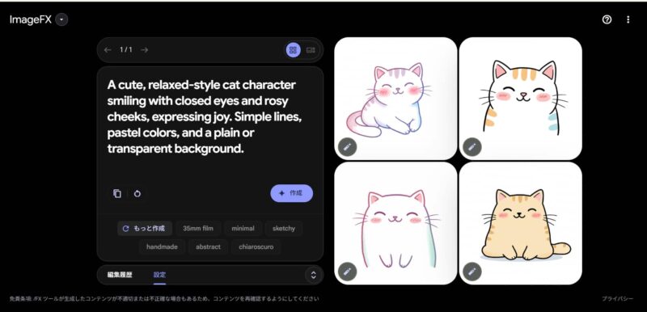
Task: Expand the settings panel with up-down chevron
Action: pyautogui.click(x=314, y=275)
